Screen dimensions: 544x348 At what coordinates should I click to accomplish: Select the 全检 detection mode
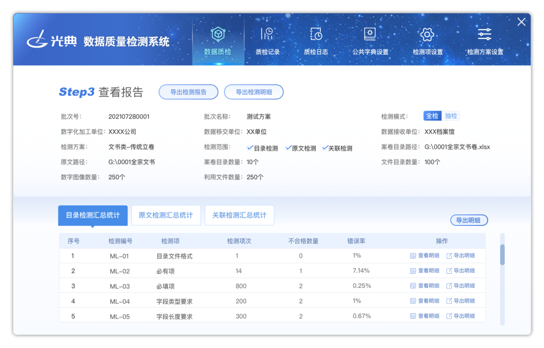click(432, 116)
